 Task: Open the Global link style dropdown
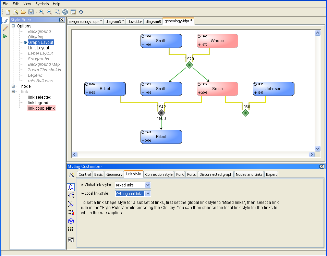point(148,185)
